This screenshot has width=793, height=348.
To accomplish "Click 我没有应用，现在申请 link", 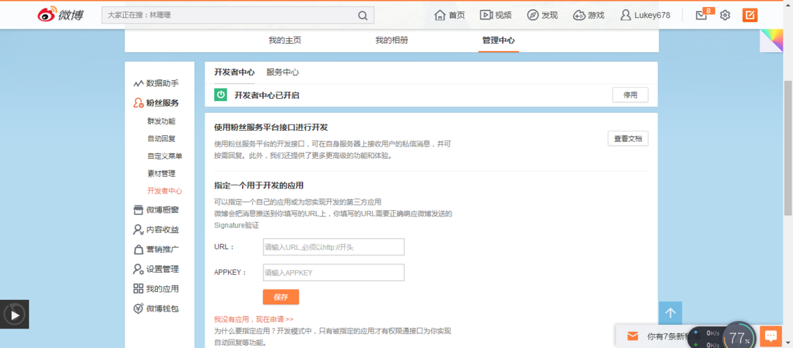I will (x=254, y=319).
